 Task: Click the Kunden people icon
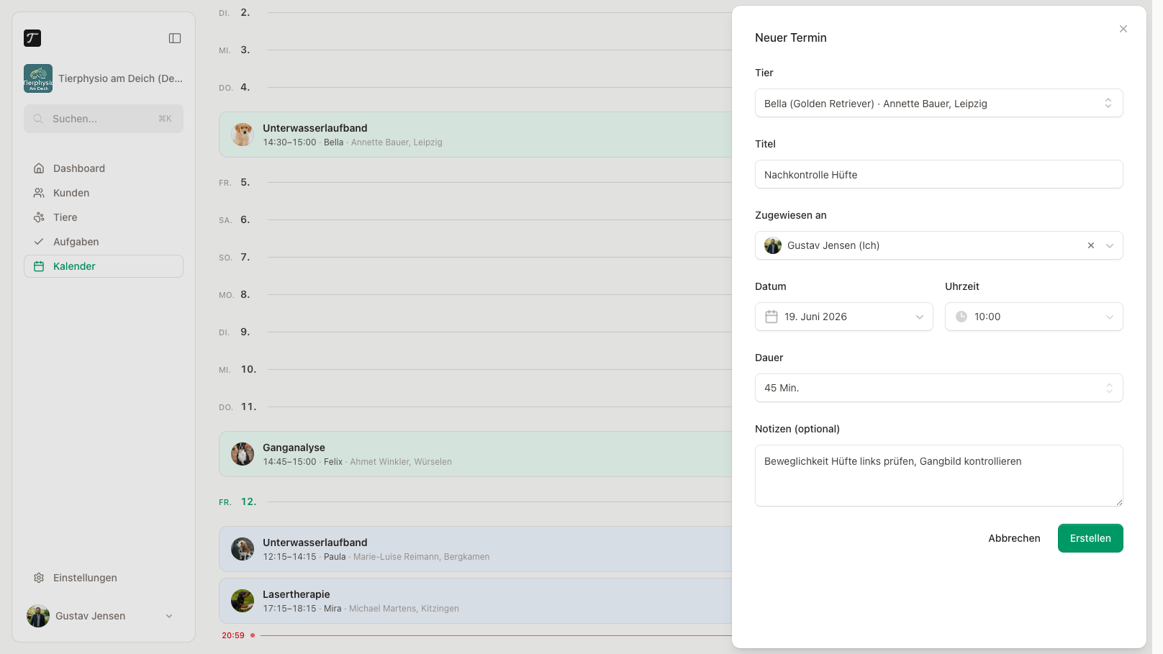[39, 193]
